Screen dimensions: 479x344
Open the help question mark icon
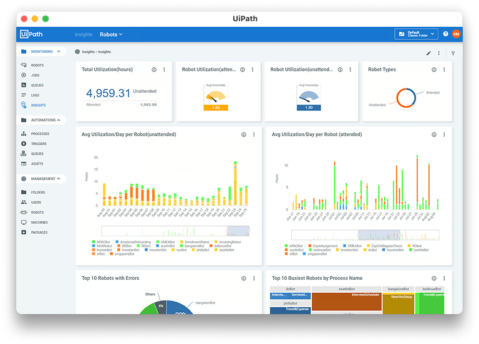pos(445,34)
